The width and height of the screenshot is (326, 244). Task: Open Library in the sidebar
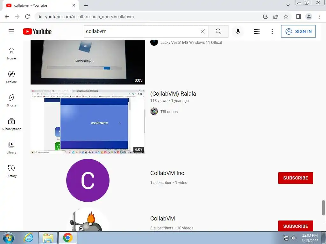pos(11,147)
